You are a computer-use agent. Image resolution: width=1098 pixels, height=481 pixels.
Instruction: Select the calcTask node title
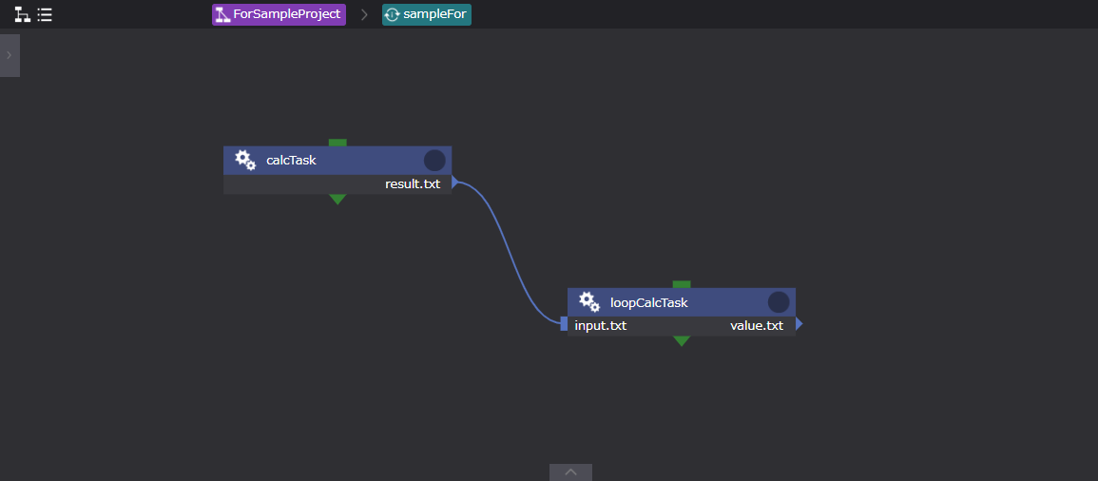click(291, 161)
